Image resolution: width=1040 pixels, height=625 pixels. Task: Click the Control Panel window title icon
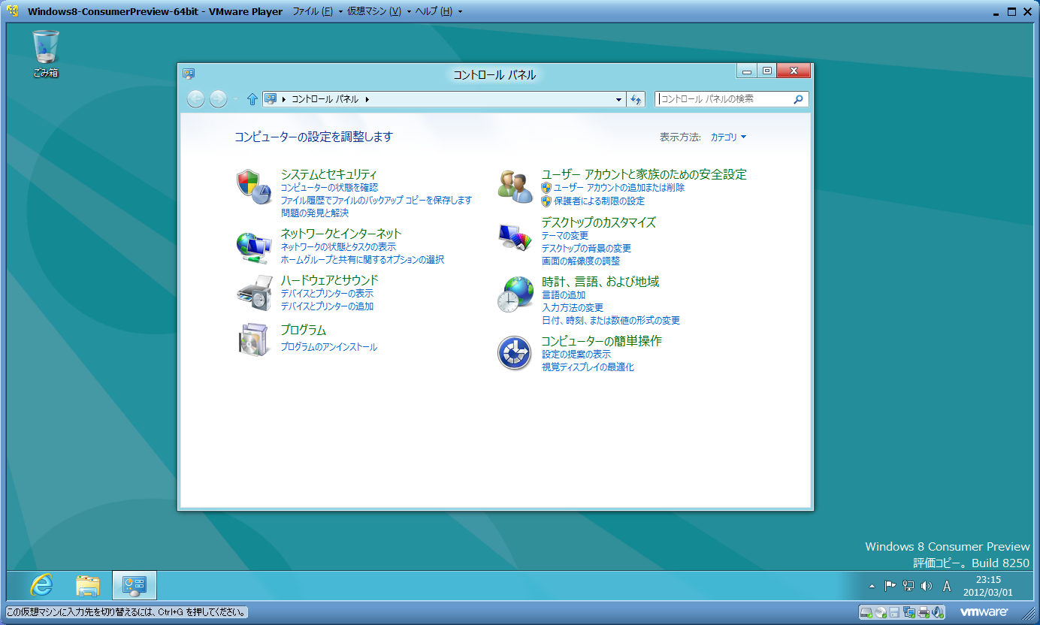click(189, 73)
